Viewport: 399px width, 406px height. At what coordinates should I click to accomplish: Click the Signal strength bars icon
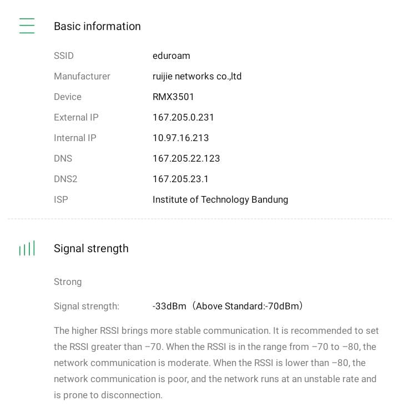click(x=27, y=248)
